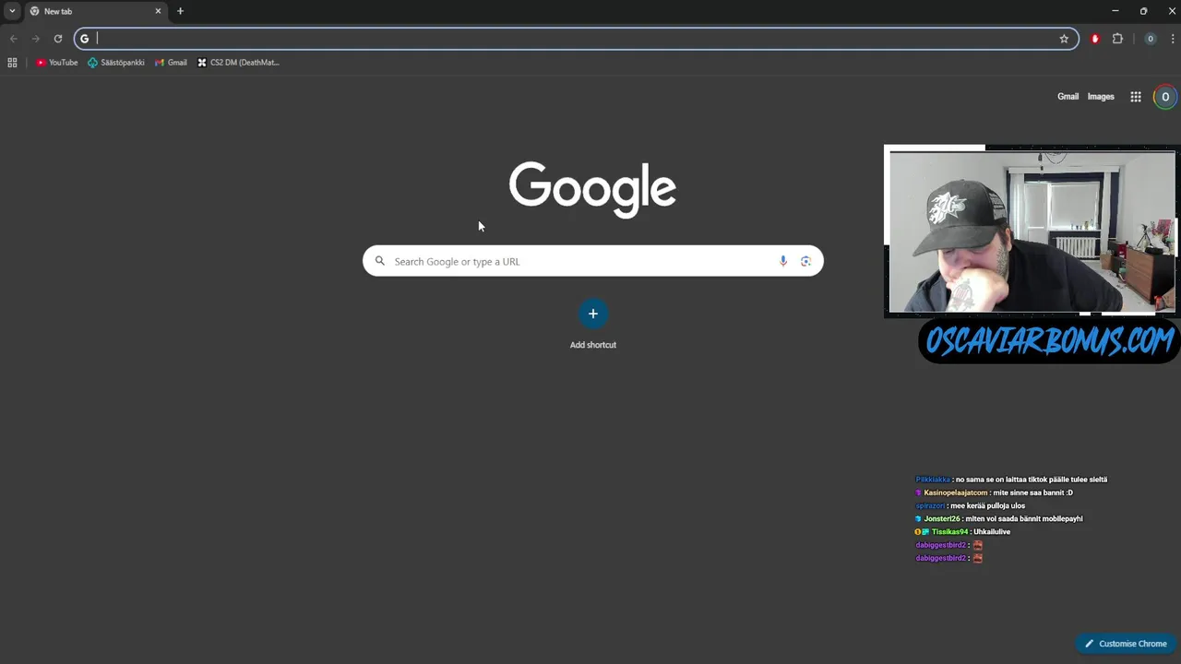Open the Gmail bookmark
This screenshot has width=1181, height=664.
pos(172,63)
